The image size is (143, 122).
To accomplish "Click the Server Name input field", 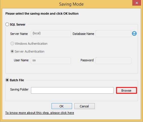I will 51,33.
